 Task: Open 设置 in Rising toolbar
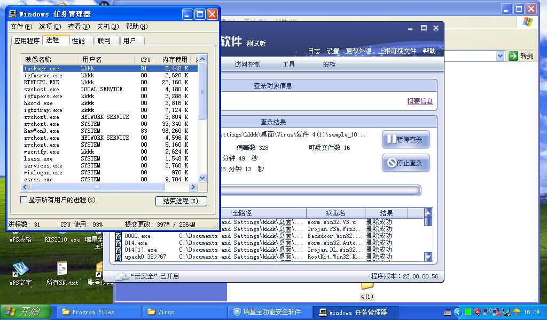coord(333,51)
